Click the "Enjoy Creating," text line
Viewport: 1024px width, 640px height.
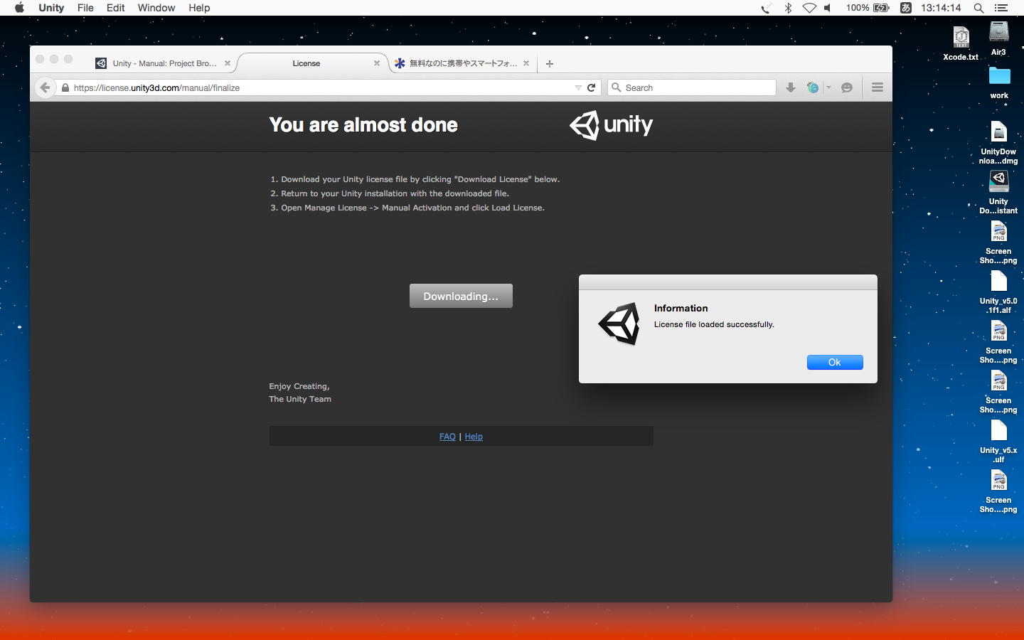click(x=299, y=386)
